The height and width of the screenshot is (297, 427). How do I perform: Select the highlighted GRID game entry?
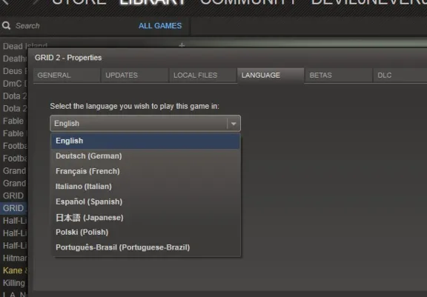click(x=13, y=208)
